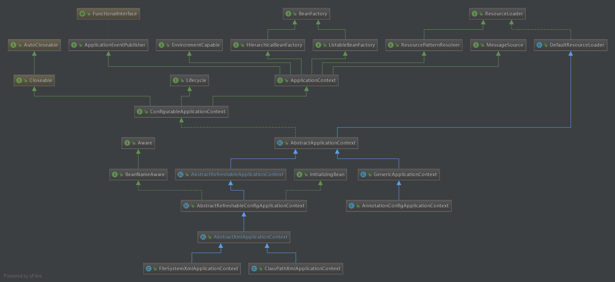The height and width of the screenshot is (282, 615).
Task: Click the AbstractRefreshableConfigApplicationContext label
Action: click(x=251, y=206)
